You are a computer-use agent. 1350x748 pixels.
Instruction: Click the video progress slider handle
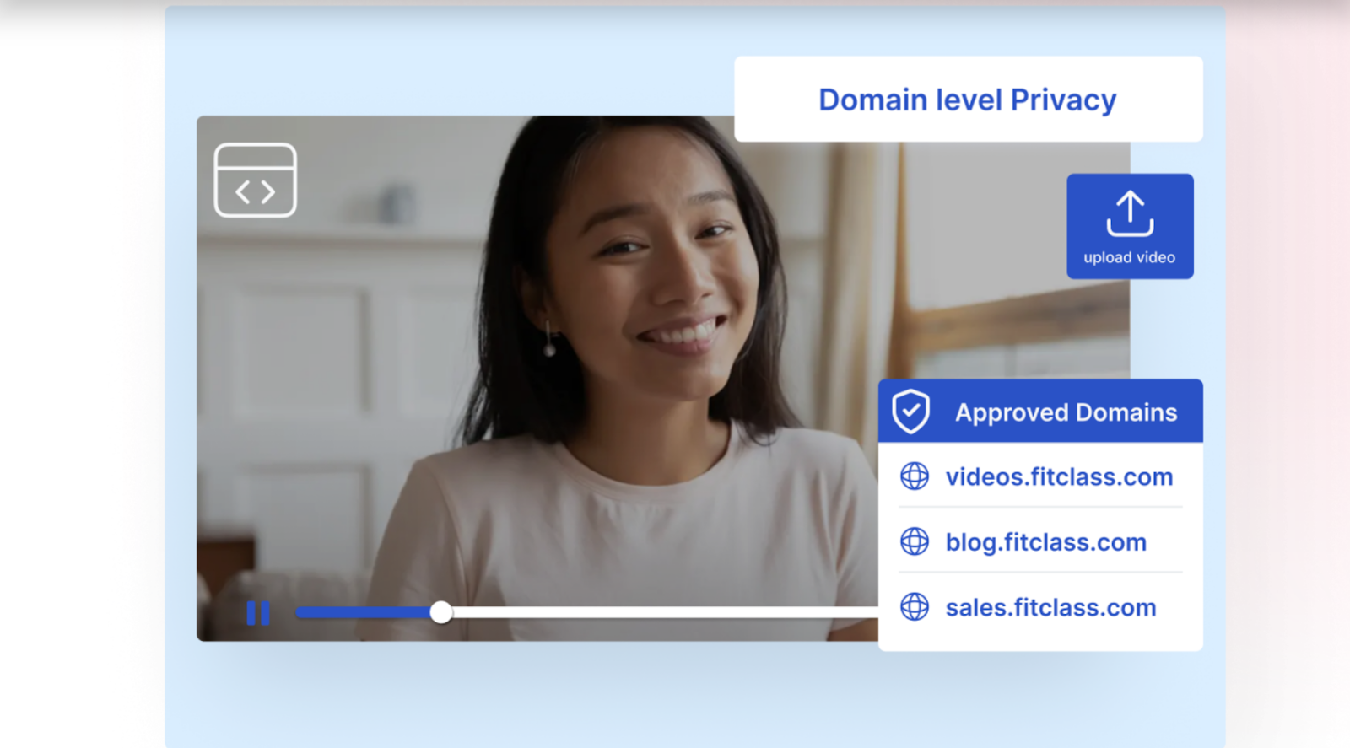point(440,612)
